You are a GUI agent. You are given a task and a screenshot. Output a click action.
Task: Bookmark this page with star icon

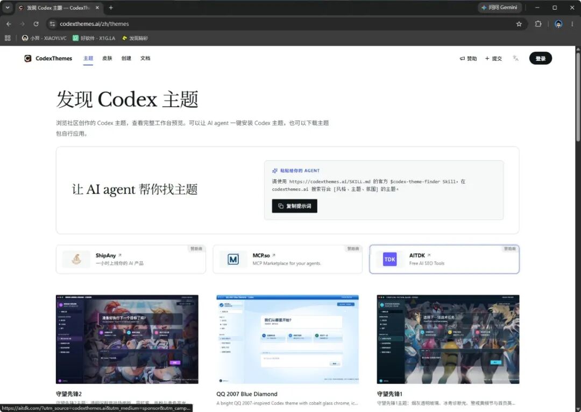point(519,24)
